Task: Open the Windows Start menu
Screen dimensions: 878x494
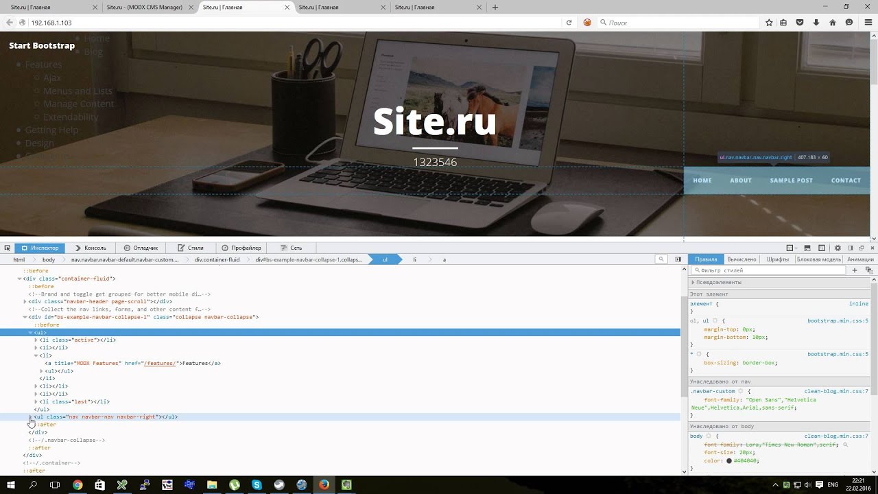Action: (x=11, y=485)
